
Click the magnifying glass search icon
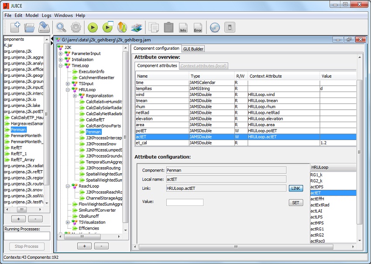[61, 27]
